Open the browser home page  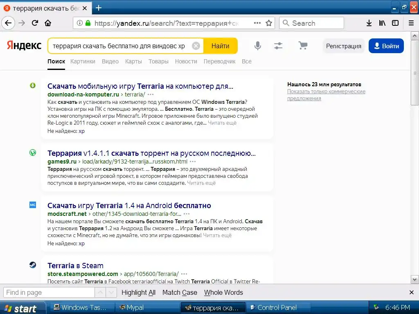pyautogui.click(x=48, y=23)
